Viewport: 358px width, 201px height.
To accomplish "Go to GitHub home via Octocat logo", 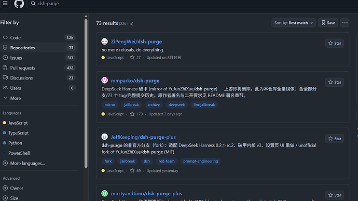I will [19, 4].
